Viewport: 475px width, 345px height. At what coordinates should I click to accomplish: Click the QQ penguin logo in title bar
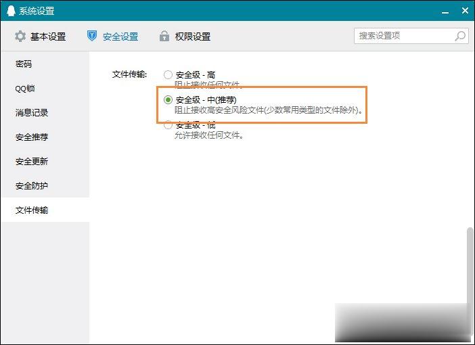tap(11, 11)
